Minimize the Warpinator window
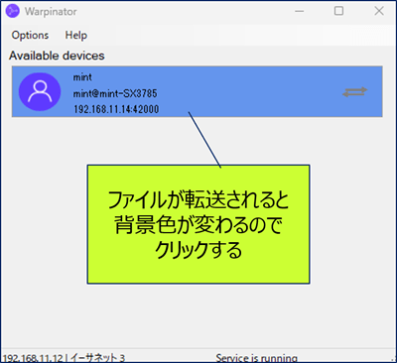This screenshot has height=363, width=397. tap(300, 11)
